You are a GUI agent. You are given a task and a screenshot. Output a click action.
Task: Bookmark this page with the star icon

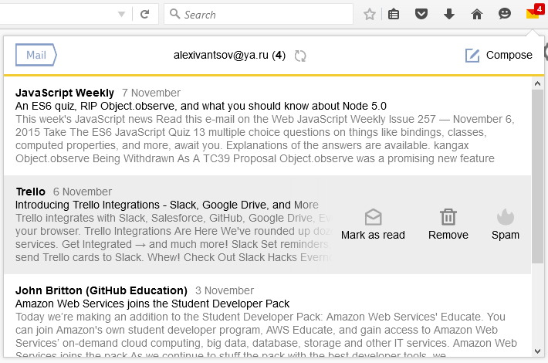point(369,15)
